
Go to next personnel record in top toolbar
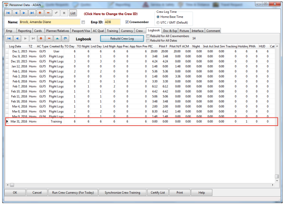coord(24,13)
